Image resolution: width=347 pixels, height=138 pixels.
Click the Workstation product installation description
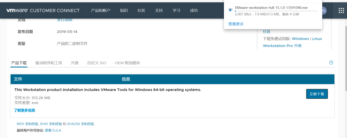108,90
